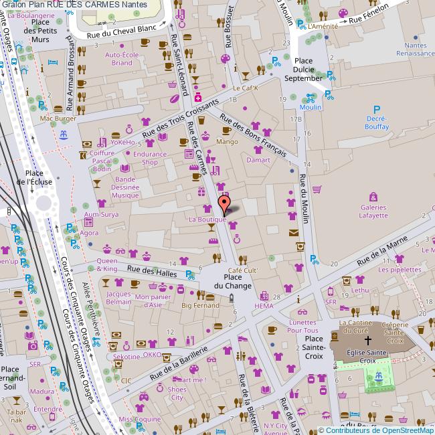Click the Auto-École Briand label

coord(122,59)
